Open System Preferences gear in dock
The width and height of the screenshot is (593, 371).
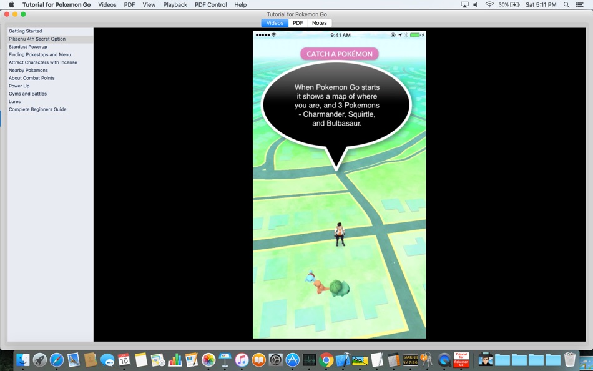(276, 360)
